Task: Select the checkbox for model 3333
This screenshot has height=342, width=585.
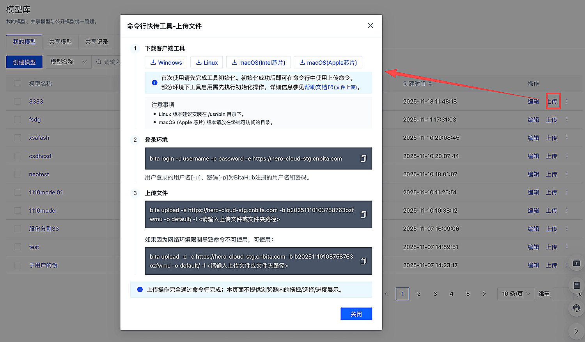Action: tap(18, 101)
